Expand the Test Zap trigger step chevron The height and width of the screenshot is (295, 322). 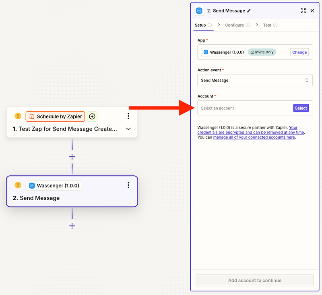(x=128, y=129)
